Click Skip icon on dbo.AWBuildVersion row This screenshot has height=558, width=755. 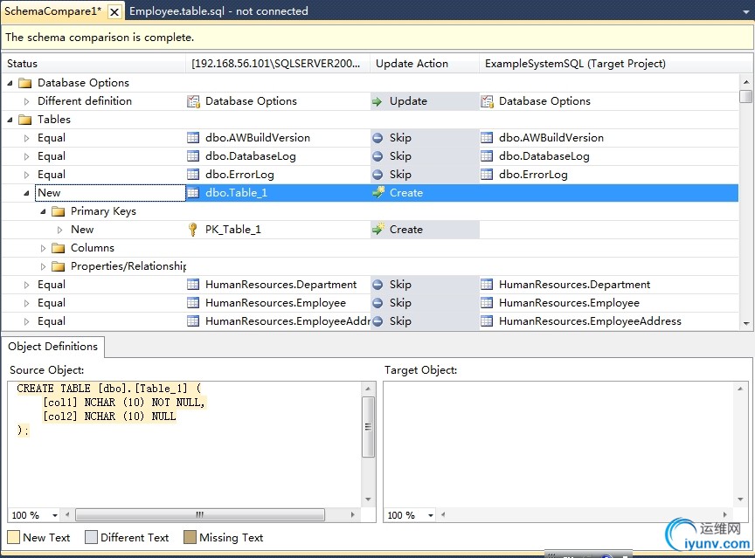click(378, 138)
